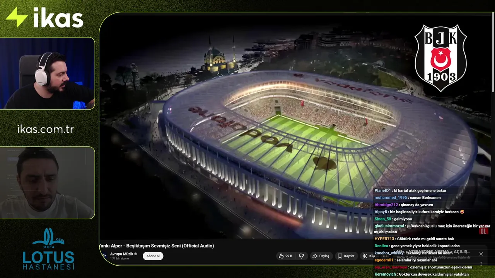This screenshot has height=278, width=495.
Task: Open the Avrupa Müzik channel avatar
Action: point(104,256)
